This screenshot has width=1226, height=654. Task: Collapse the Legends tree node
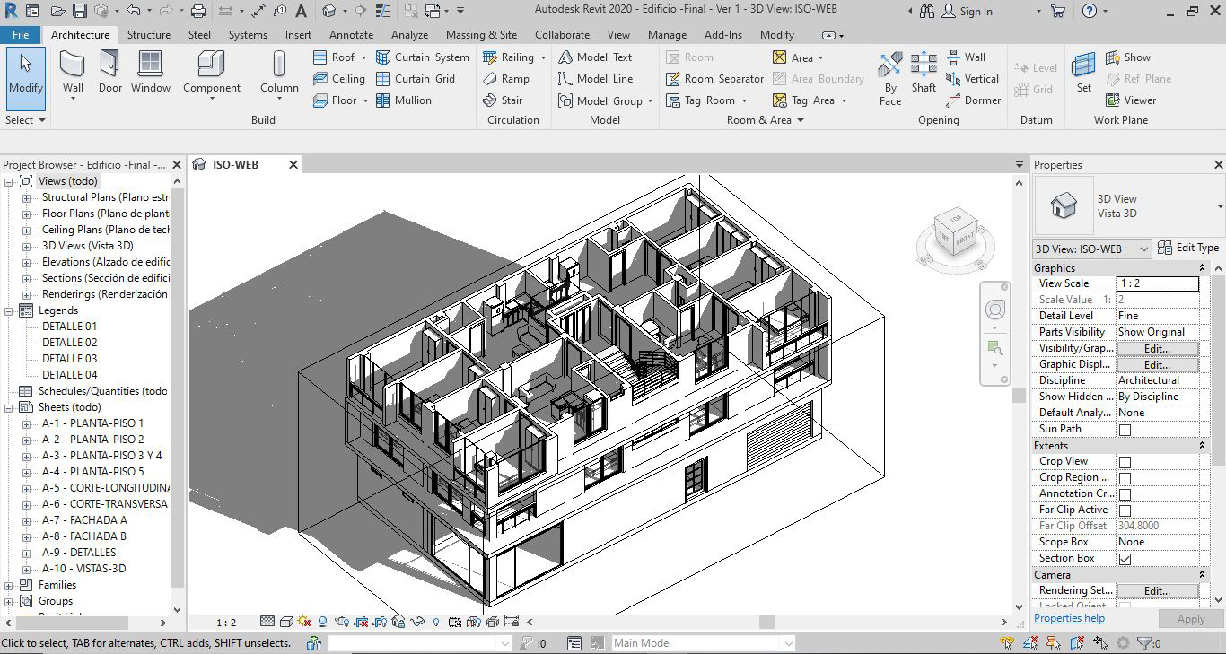tap(9, 310)
